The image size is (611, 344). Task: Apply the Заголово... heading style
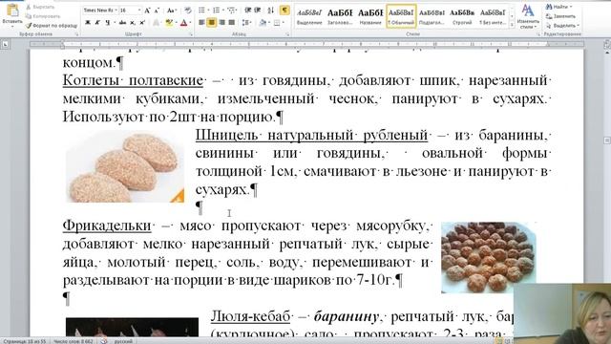pyautogui.click(x=340, y=16)
